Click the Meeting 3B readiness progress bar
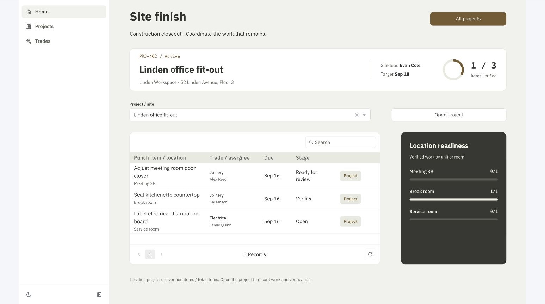 point(453,179)
